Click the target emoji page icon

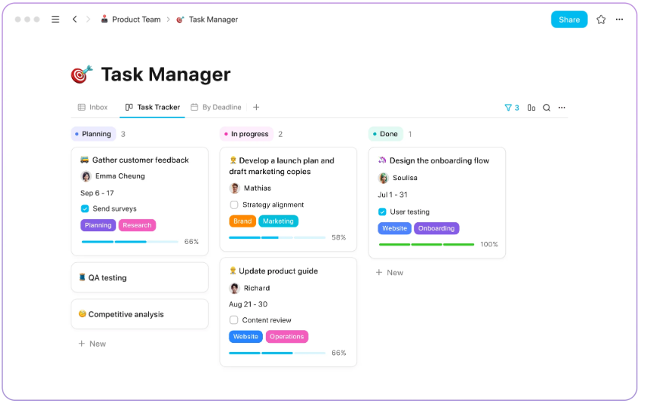point(81,75)
